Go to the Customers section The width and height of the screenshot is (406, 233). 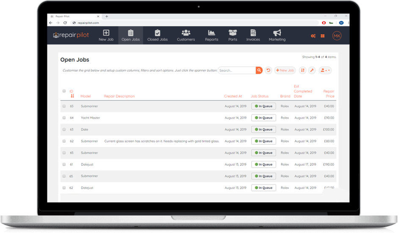click(x=186, y=35)
